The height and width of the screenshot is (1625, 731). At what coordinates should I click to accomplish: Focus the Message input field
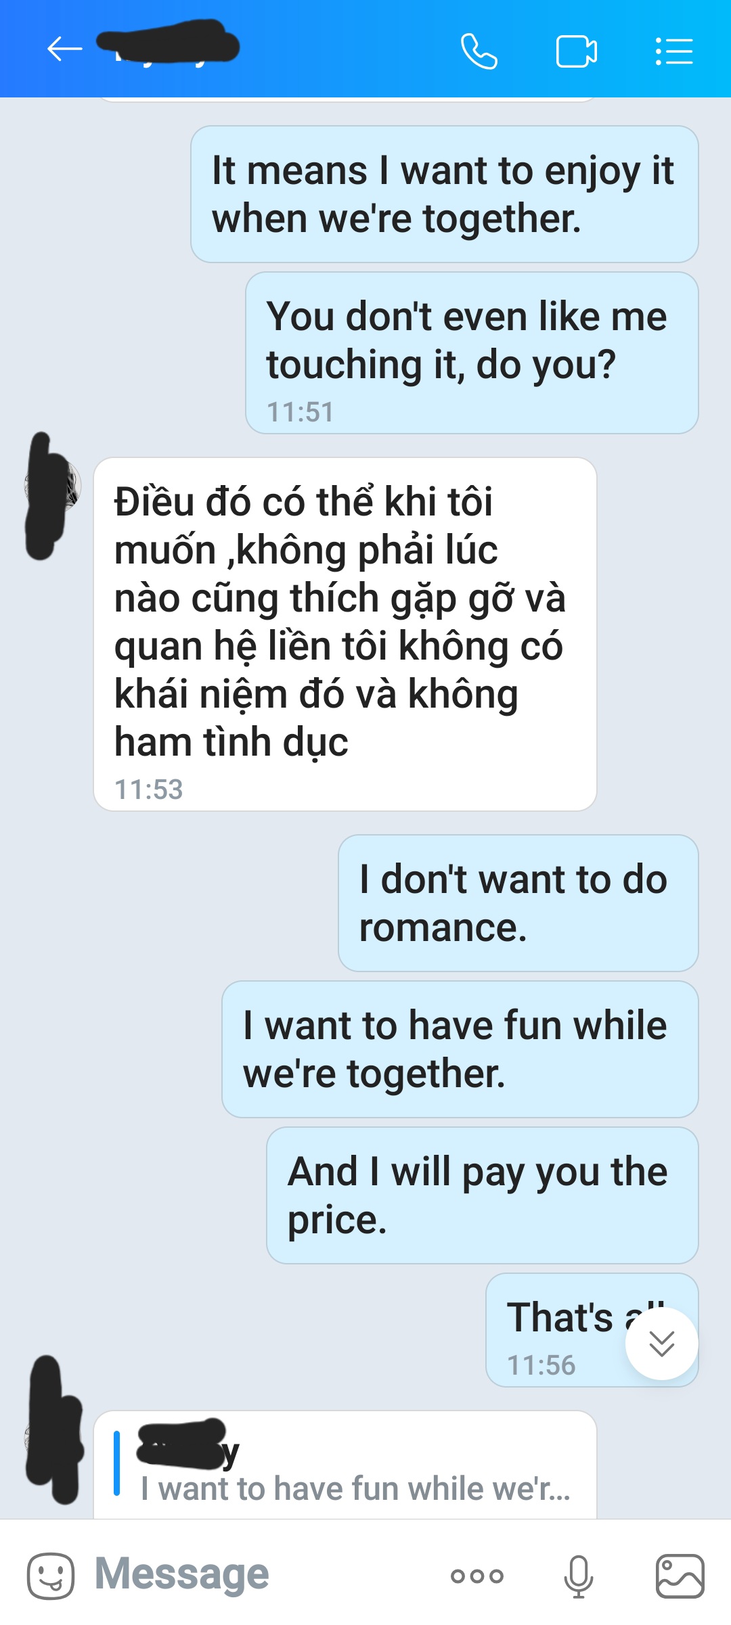(264, 1574)
